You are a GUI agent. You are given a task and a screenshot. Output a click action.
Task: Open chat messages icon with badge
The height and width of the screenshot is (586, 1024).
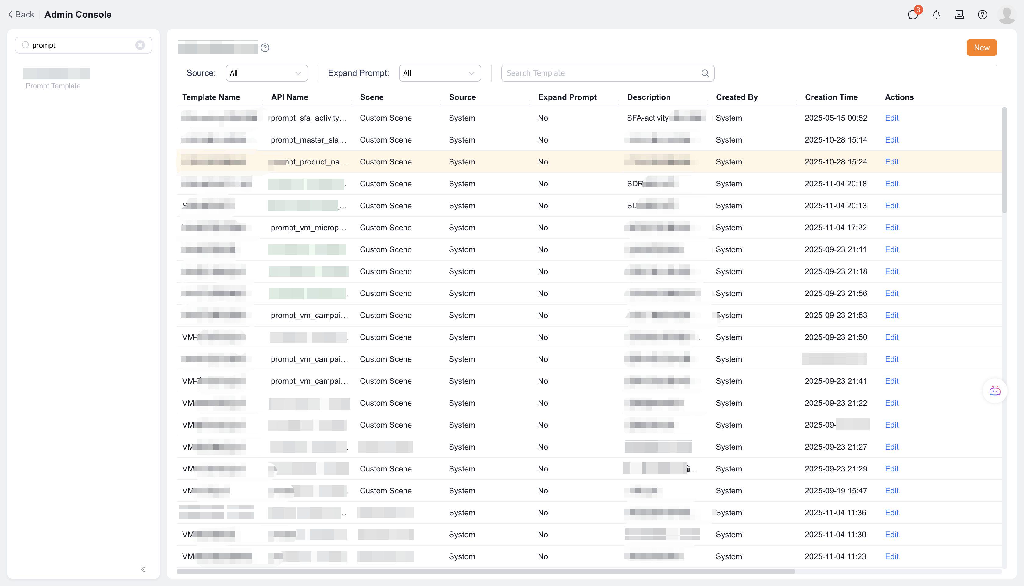pyautogui.click(x=912, y=15)
